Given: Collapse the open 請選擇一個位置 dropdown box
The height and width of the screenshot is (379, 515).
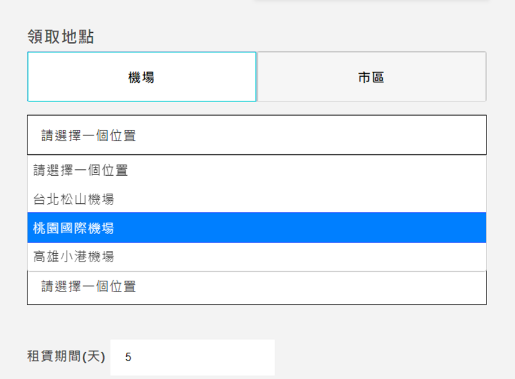Looking at the screenshot, I should click(257, 135).
